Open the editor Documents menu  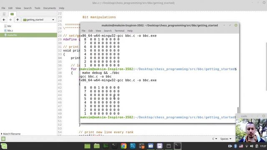point(50,8)
